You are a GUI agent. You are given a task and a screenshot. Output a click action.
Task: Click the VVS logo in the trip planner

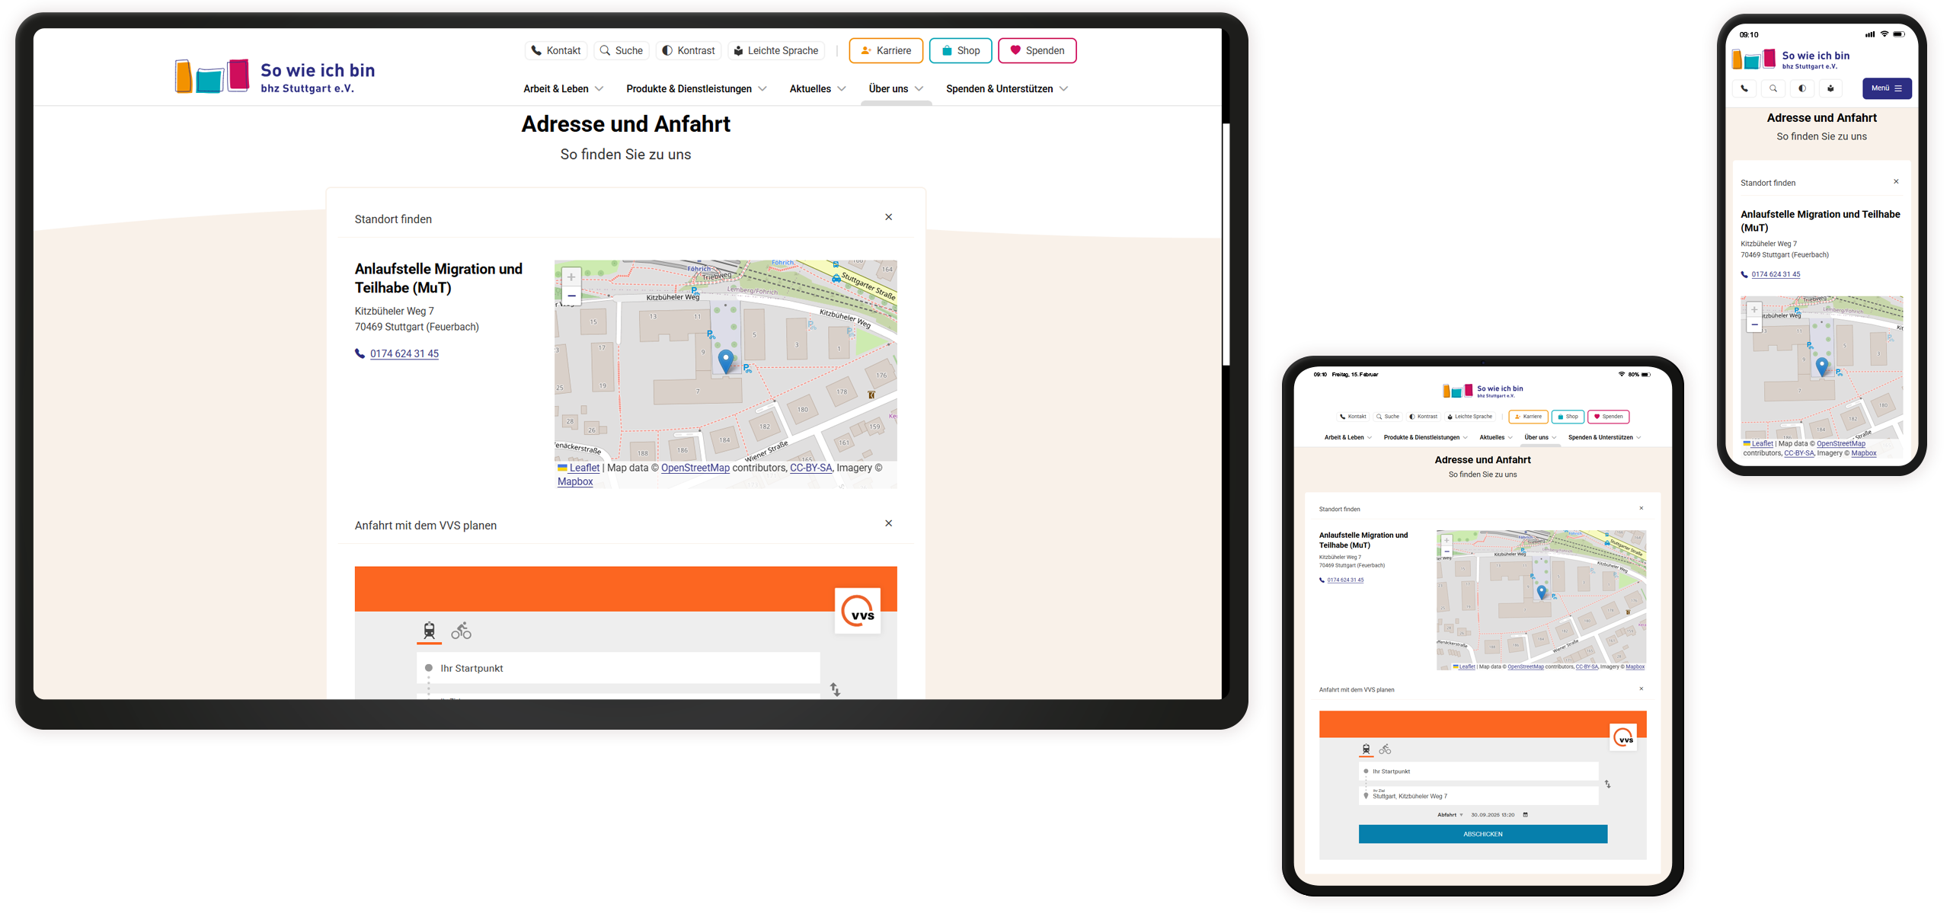tap(858, 610)
